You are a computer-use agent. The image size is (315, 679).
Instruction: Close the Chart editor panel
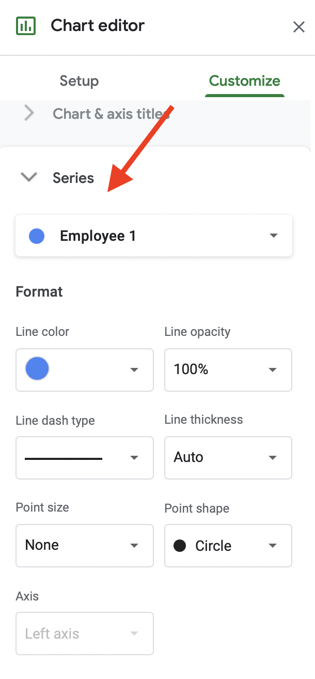(x=298, y=27)
